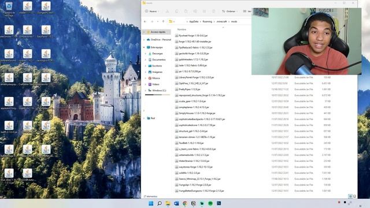Open Spotify from the taskbar

pyautogui.click(x=210, y=203)
